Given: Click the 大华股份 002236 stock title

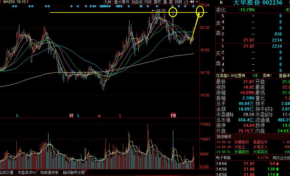Looking at the screenshot, I should [x=258, y=3].
